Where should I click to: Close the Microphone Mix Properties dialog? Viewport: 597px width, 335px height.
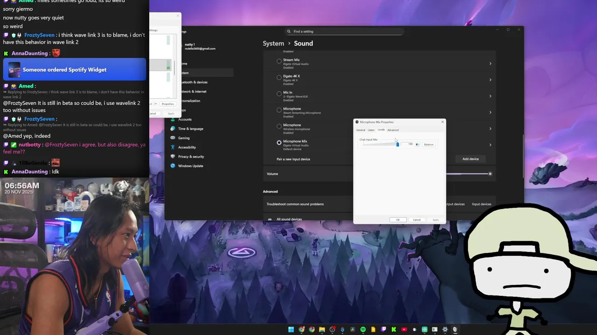443,122
